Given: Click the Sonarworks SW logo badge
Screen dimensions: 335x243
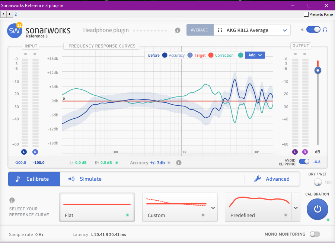Looking at the screenshot, I should tap(15, 31).
